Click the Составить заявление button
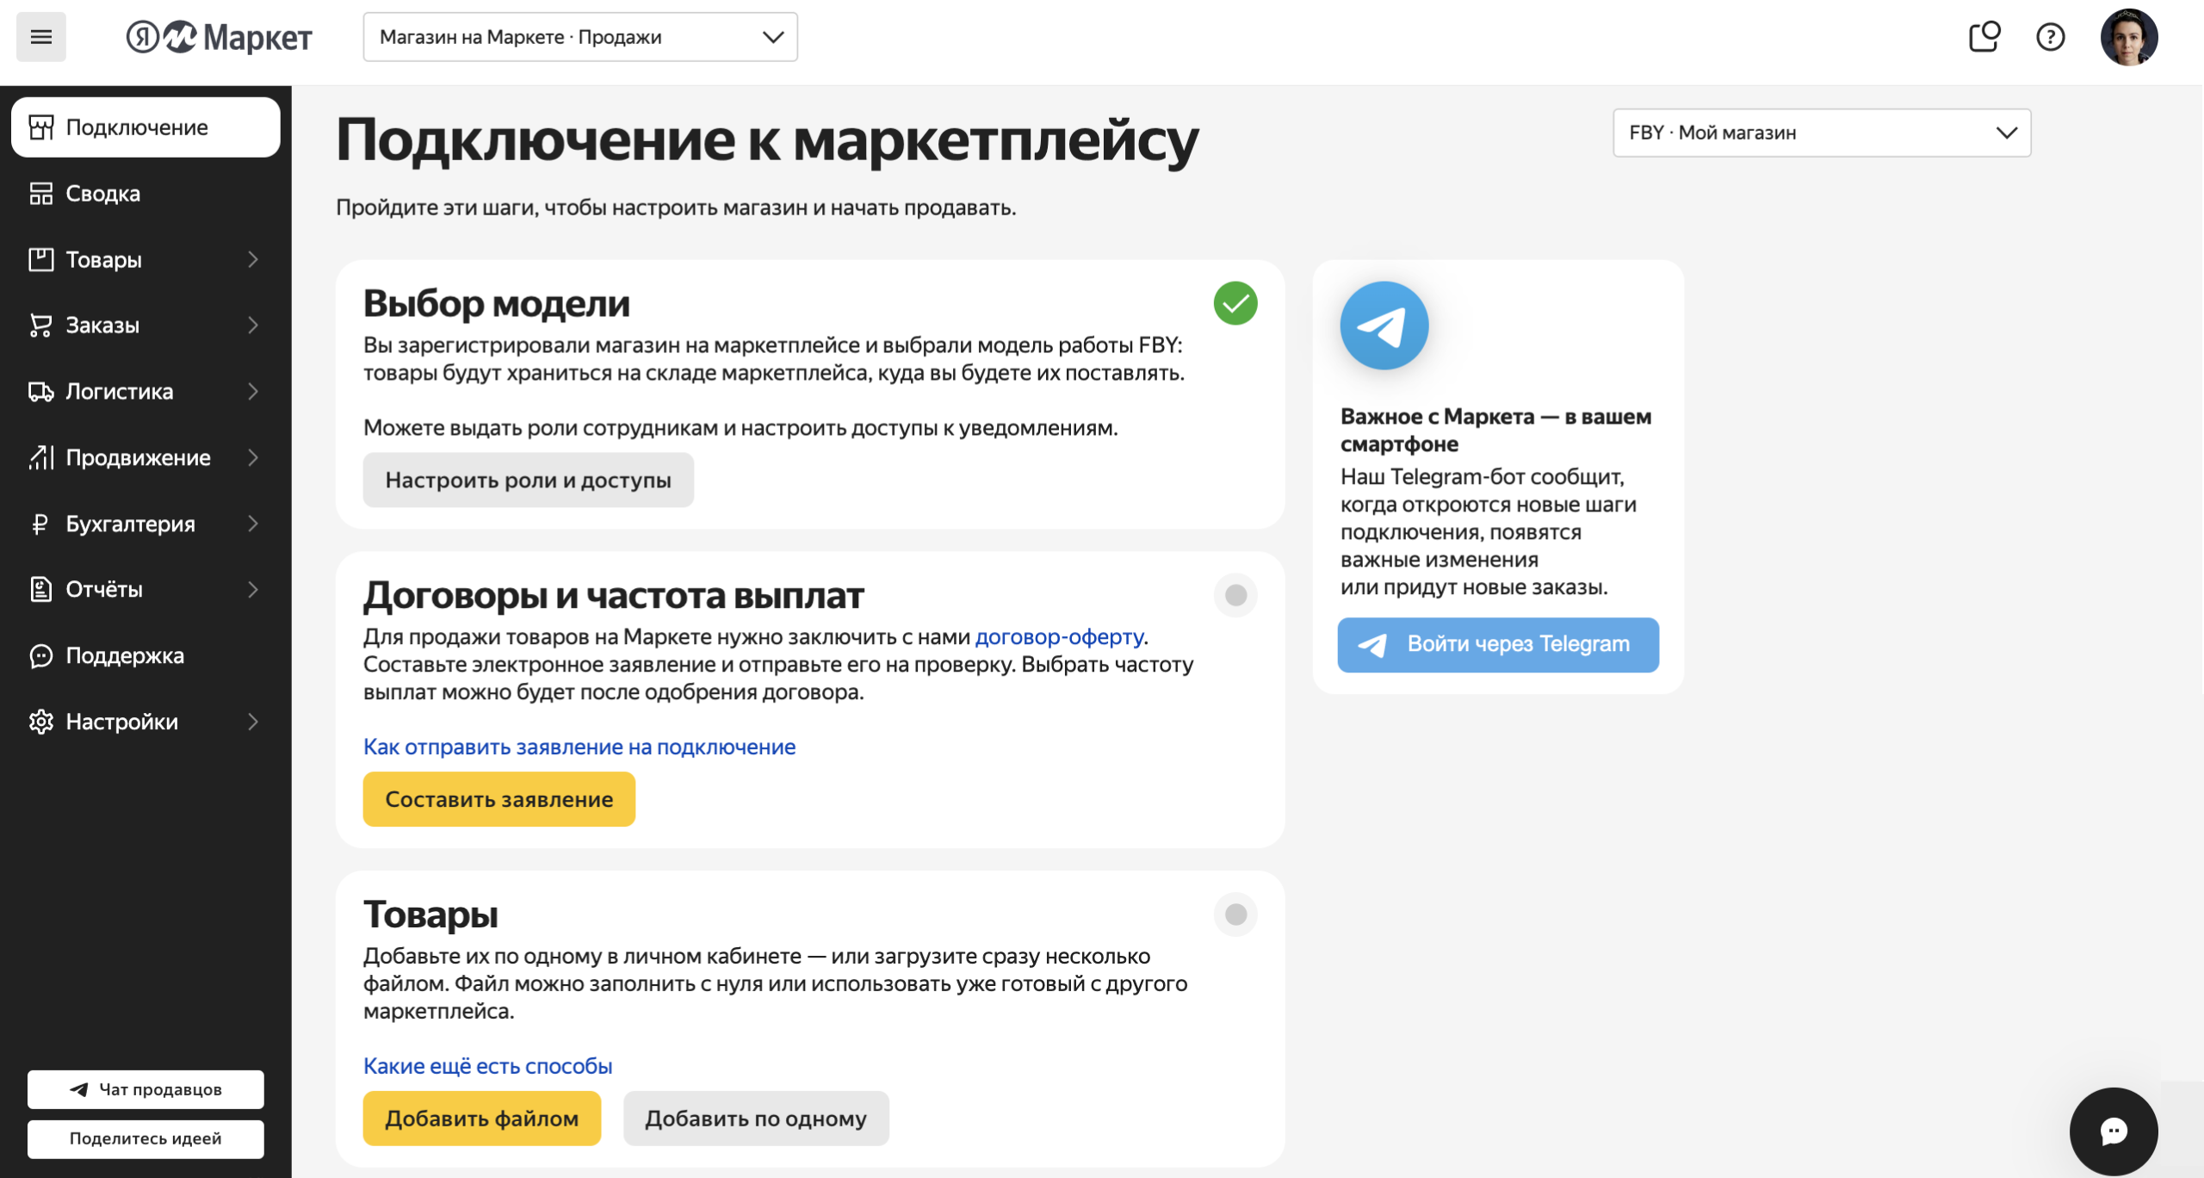This screenshot has height=1178, width=2204. 498,799
